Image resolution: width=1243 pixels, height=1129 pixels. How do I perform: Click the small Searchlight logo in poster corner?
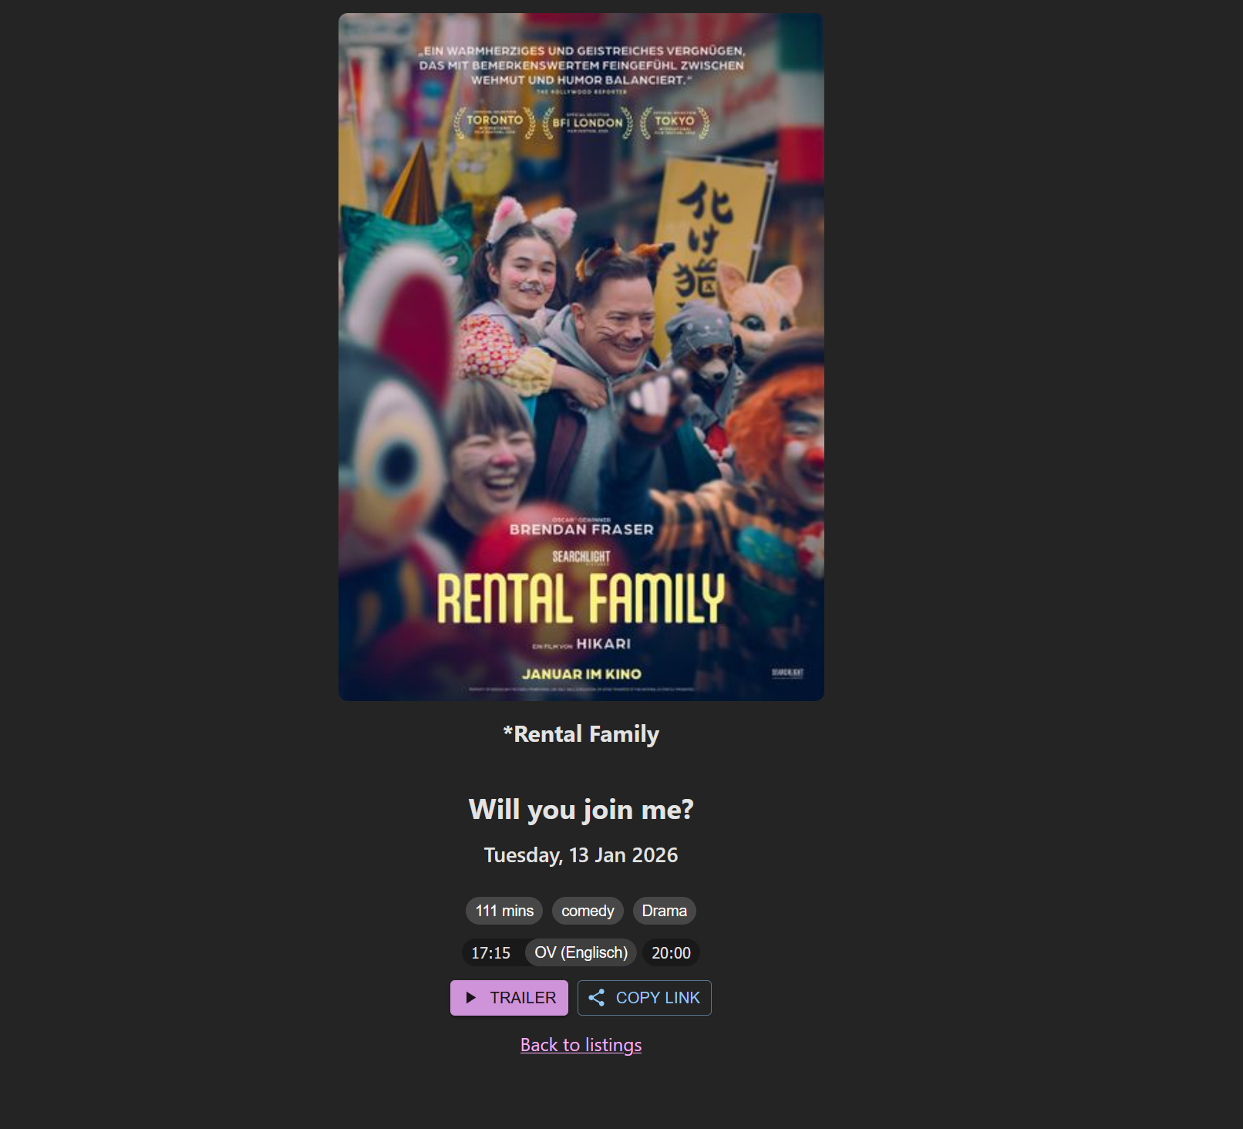(x=788, y=673)
